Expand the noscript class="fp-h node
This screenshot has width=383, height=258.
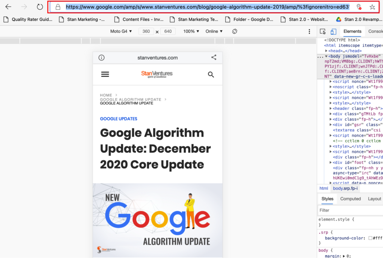click(331, 87)
